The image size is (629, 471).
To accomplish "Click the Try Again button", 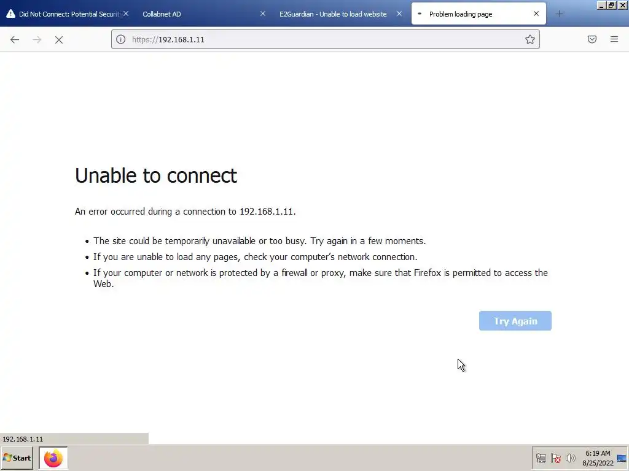I will (x=515, y=321).
